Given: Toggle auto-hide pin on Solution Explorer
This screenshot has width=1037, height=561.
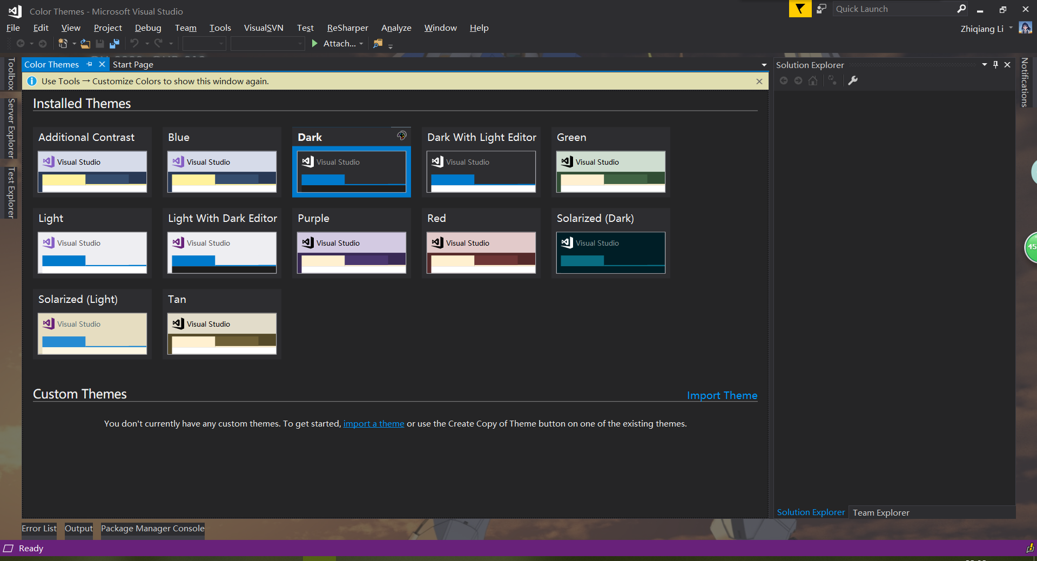Looking at the screenshot, I should (996, 65).
